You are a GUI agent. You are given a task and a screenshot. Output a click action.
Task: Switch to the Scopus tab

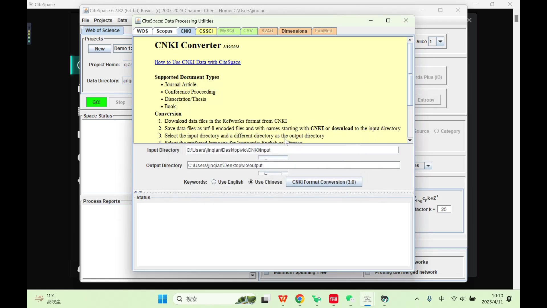point(165,31)
